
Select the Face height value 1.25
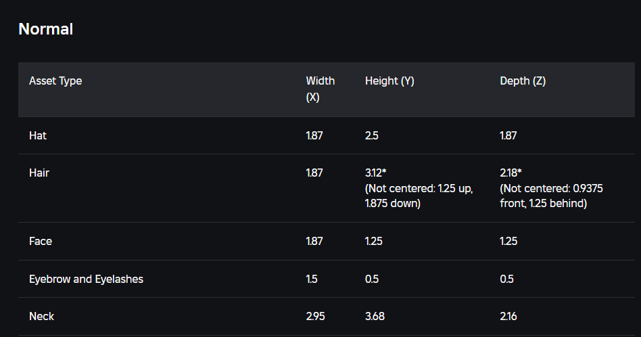(374, 241)
